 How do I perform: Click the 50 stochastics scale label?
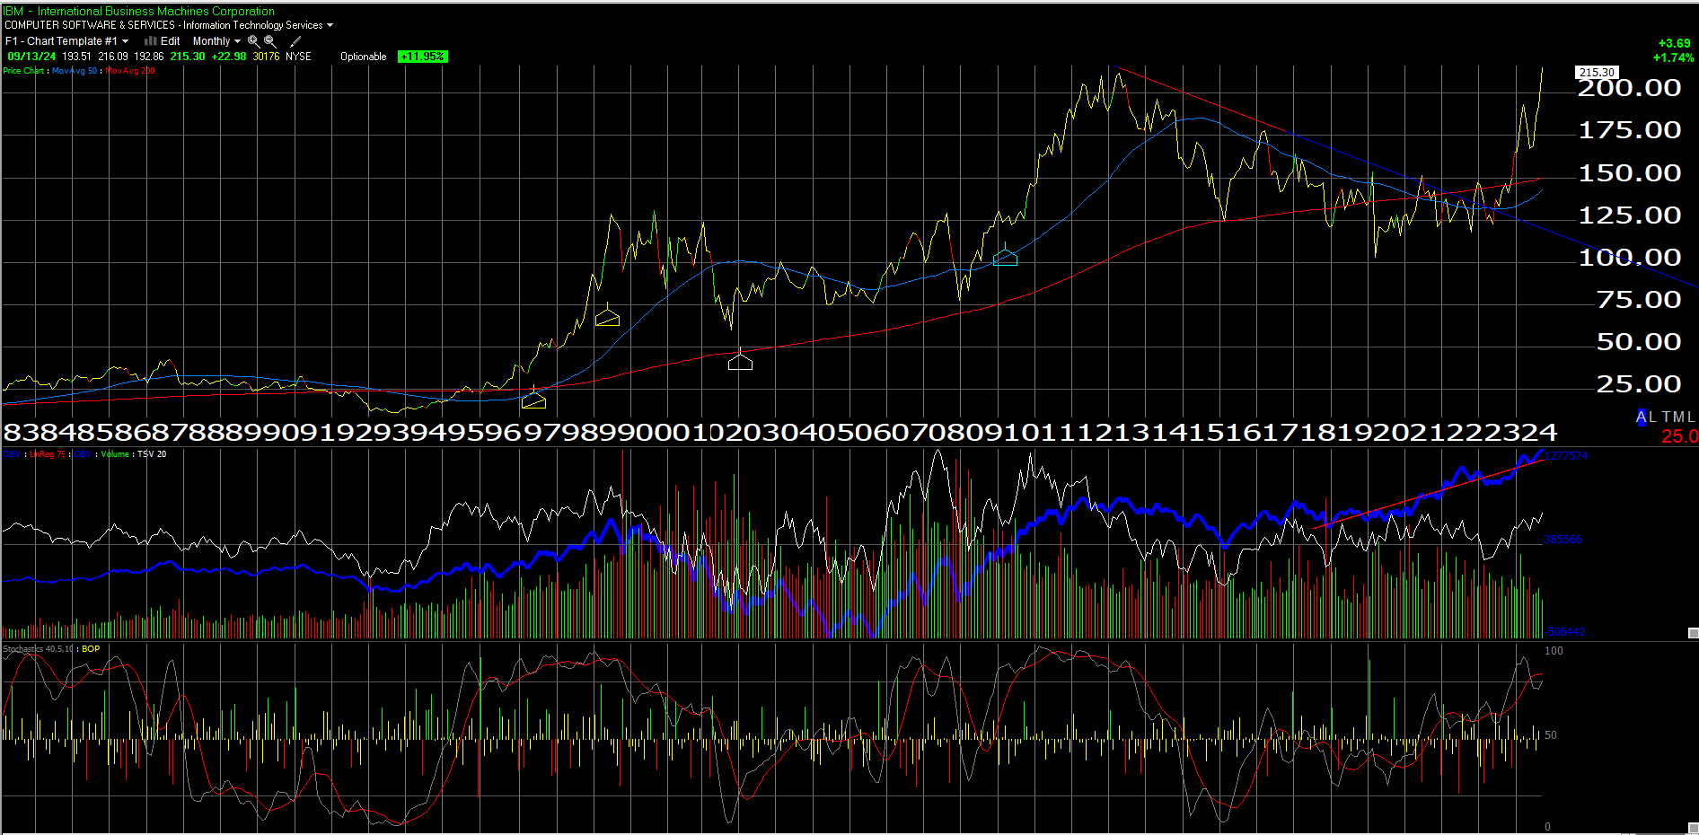tap(1551, 735)
